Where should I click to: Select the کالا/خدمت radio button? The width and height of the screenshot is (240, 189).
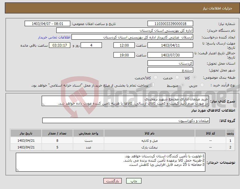[x=155, y=77]
